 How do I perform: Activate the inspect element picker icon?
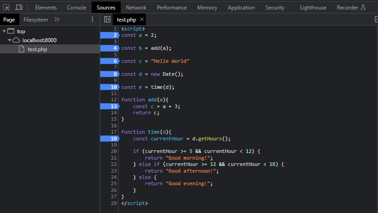click(7, 7)
